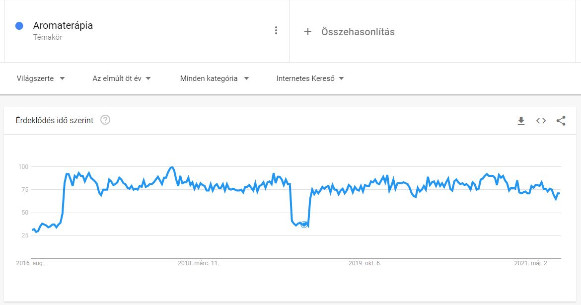Select the Aromaterápia search term text
Screen dimensions: 581x305
(63, 25)
